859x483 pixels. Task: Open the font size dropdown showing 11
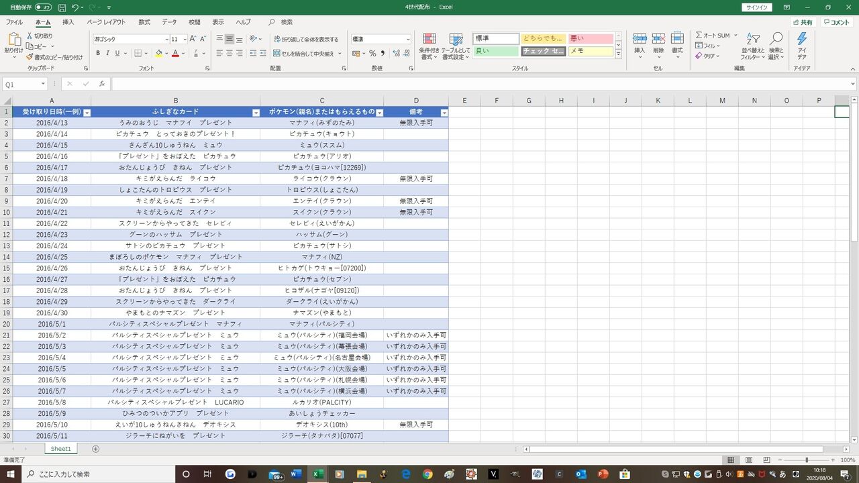click(184, 40)
